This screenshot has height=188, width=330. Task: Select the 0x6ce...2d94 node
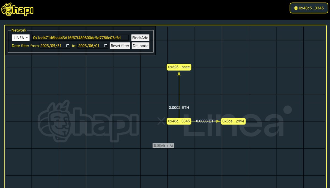233,121
